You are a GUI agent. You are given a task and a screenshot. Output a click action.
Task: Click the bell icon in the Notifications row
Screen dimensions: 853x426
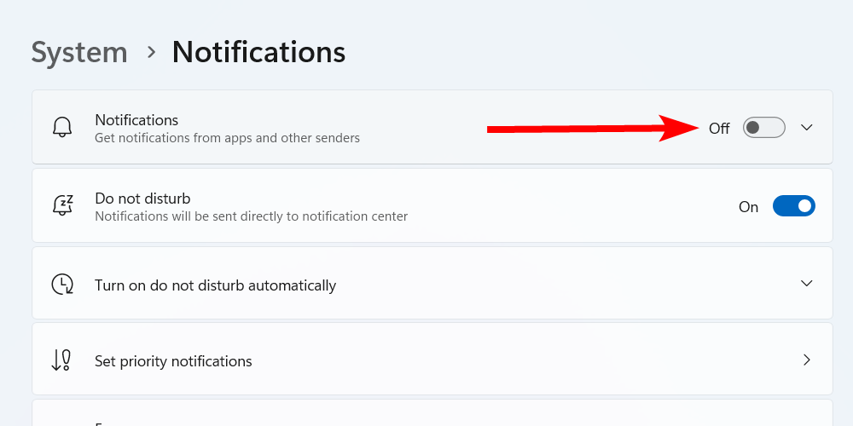[62, 128]
